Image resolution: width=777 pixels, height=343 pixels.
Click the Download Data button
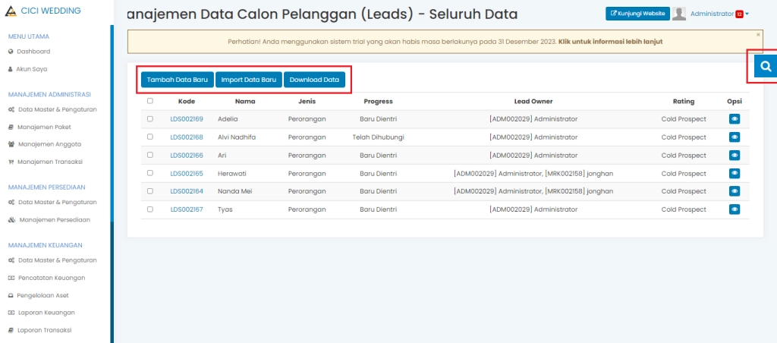point(314,80)
